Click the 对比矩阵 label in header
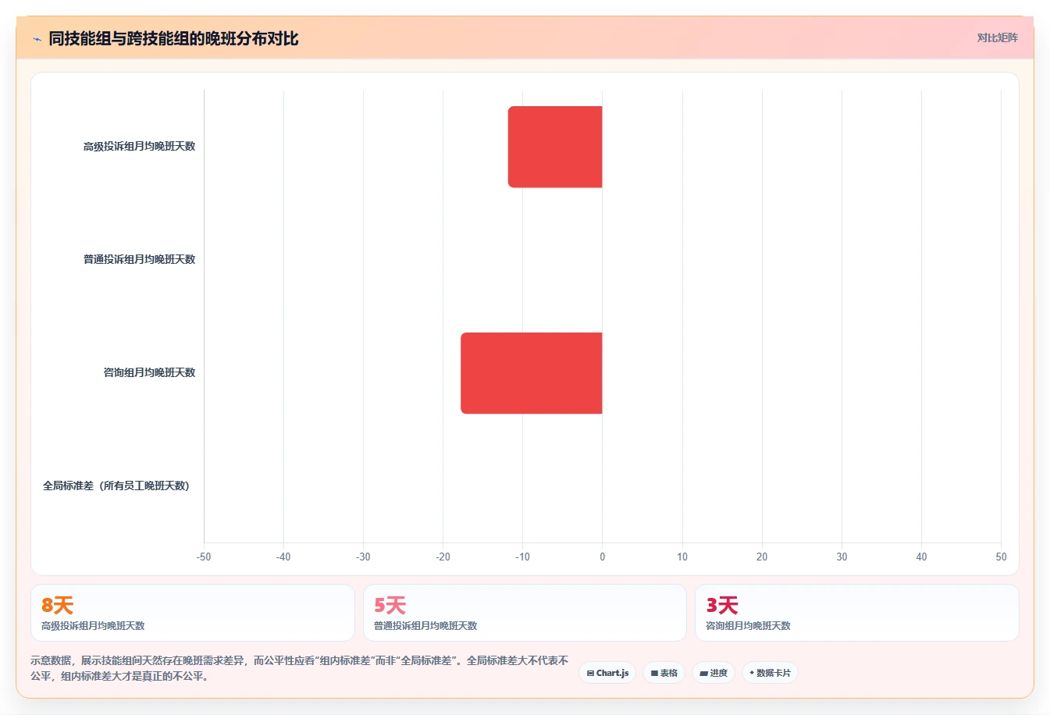 (x=998, y=37)
